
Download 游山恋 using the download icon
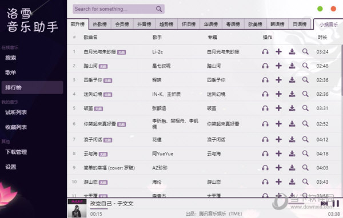292,181
